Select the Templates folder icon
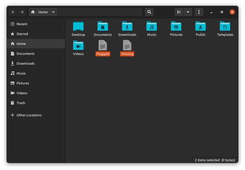 coord(225,26)
